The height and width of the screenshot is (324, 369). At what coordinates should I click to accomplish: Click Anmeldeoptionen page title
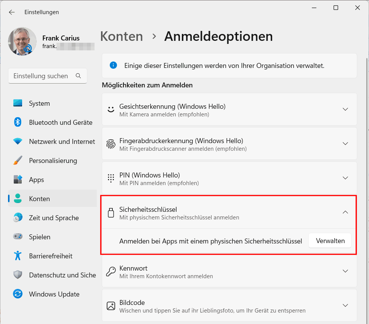tap(218, 37)
